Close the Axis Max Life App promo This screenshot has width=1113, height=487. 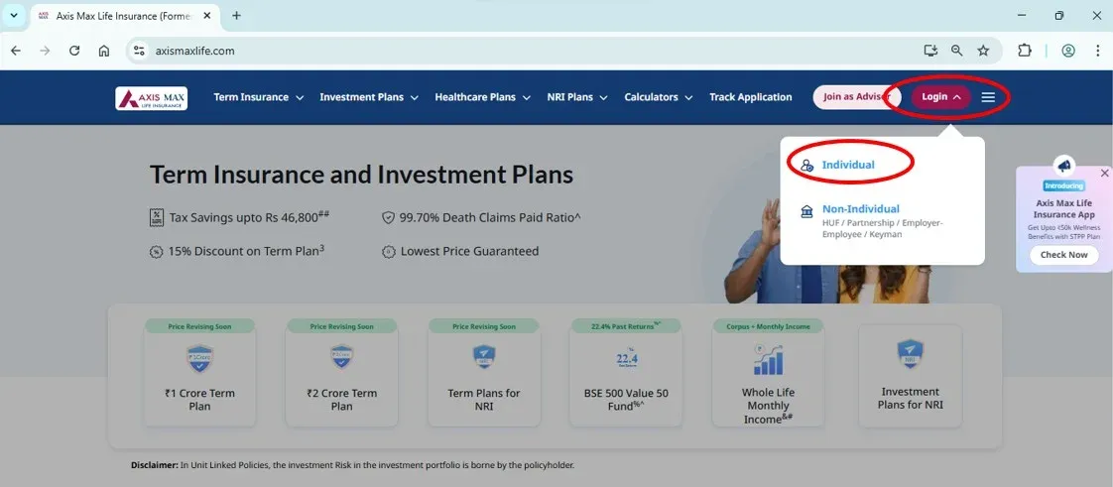pyautogui.click(x=1104, y=174)
